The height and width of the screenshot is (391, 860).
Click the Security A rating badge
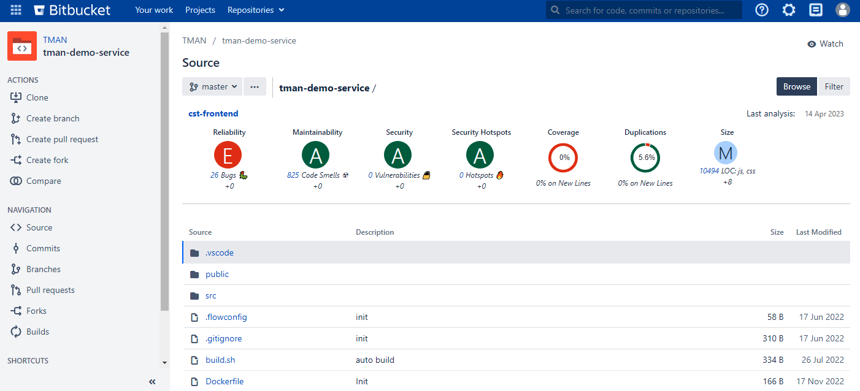(x=398, y=156)
